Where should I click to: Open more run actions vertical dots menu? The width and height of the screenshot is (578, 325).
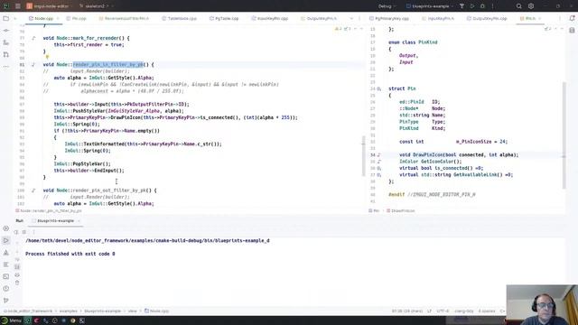tap(492, 6)
